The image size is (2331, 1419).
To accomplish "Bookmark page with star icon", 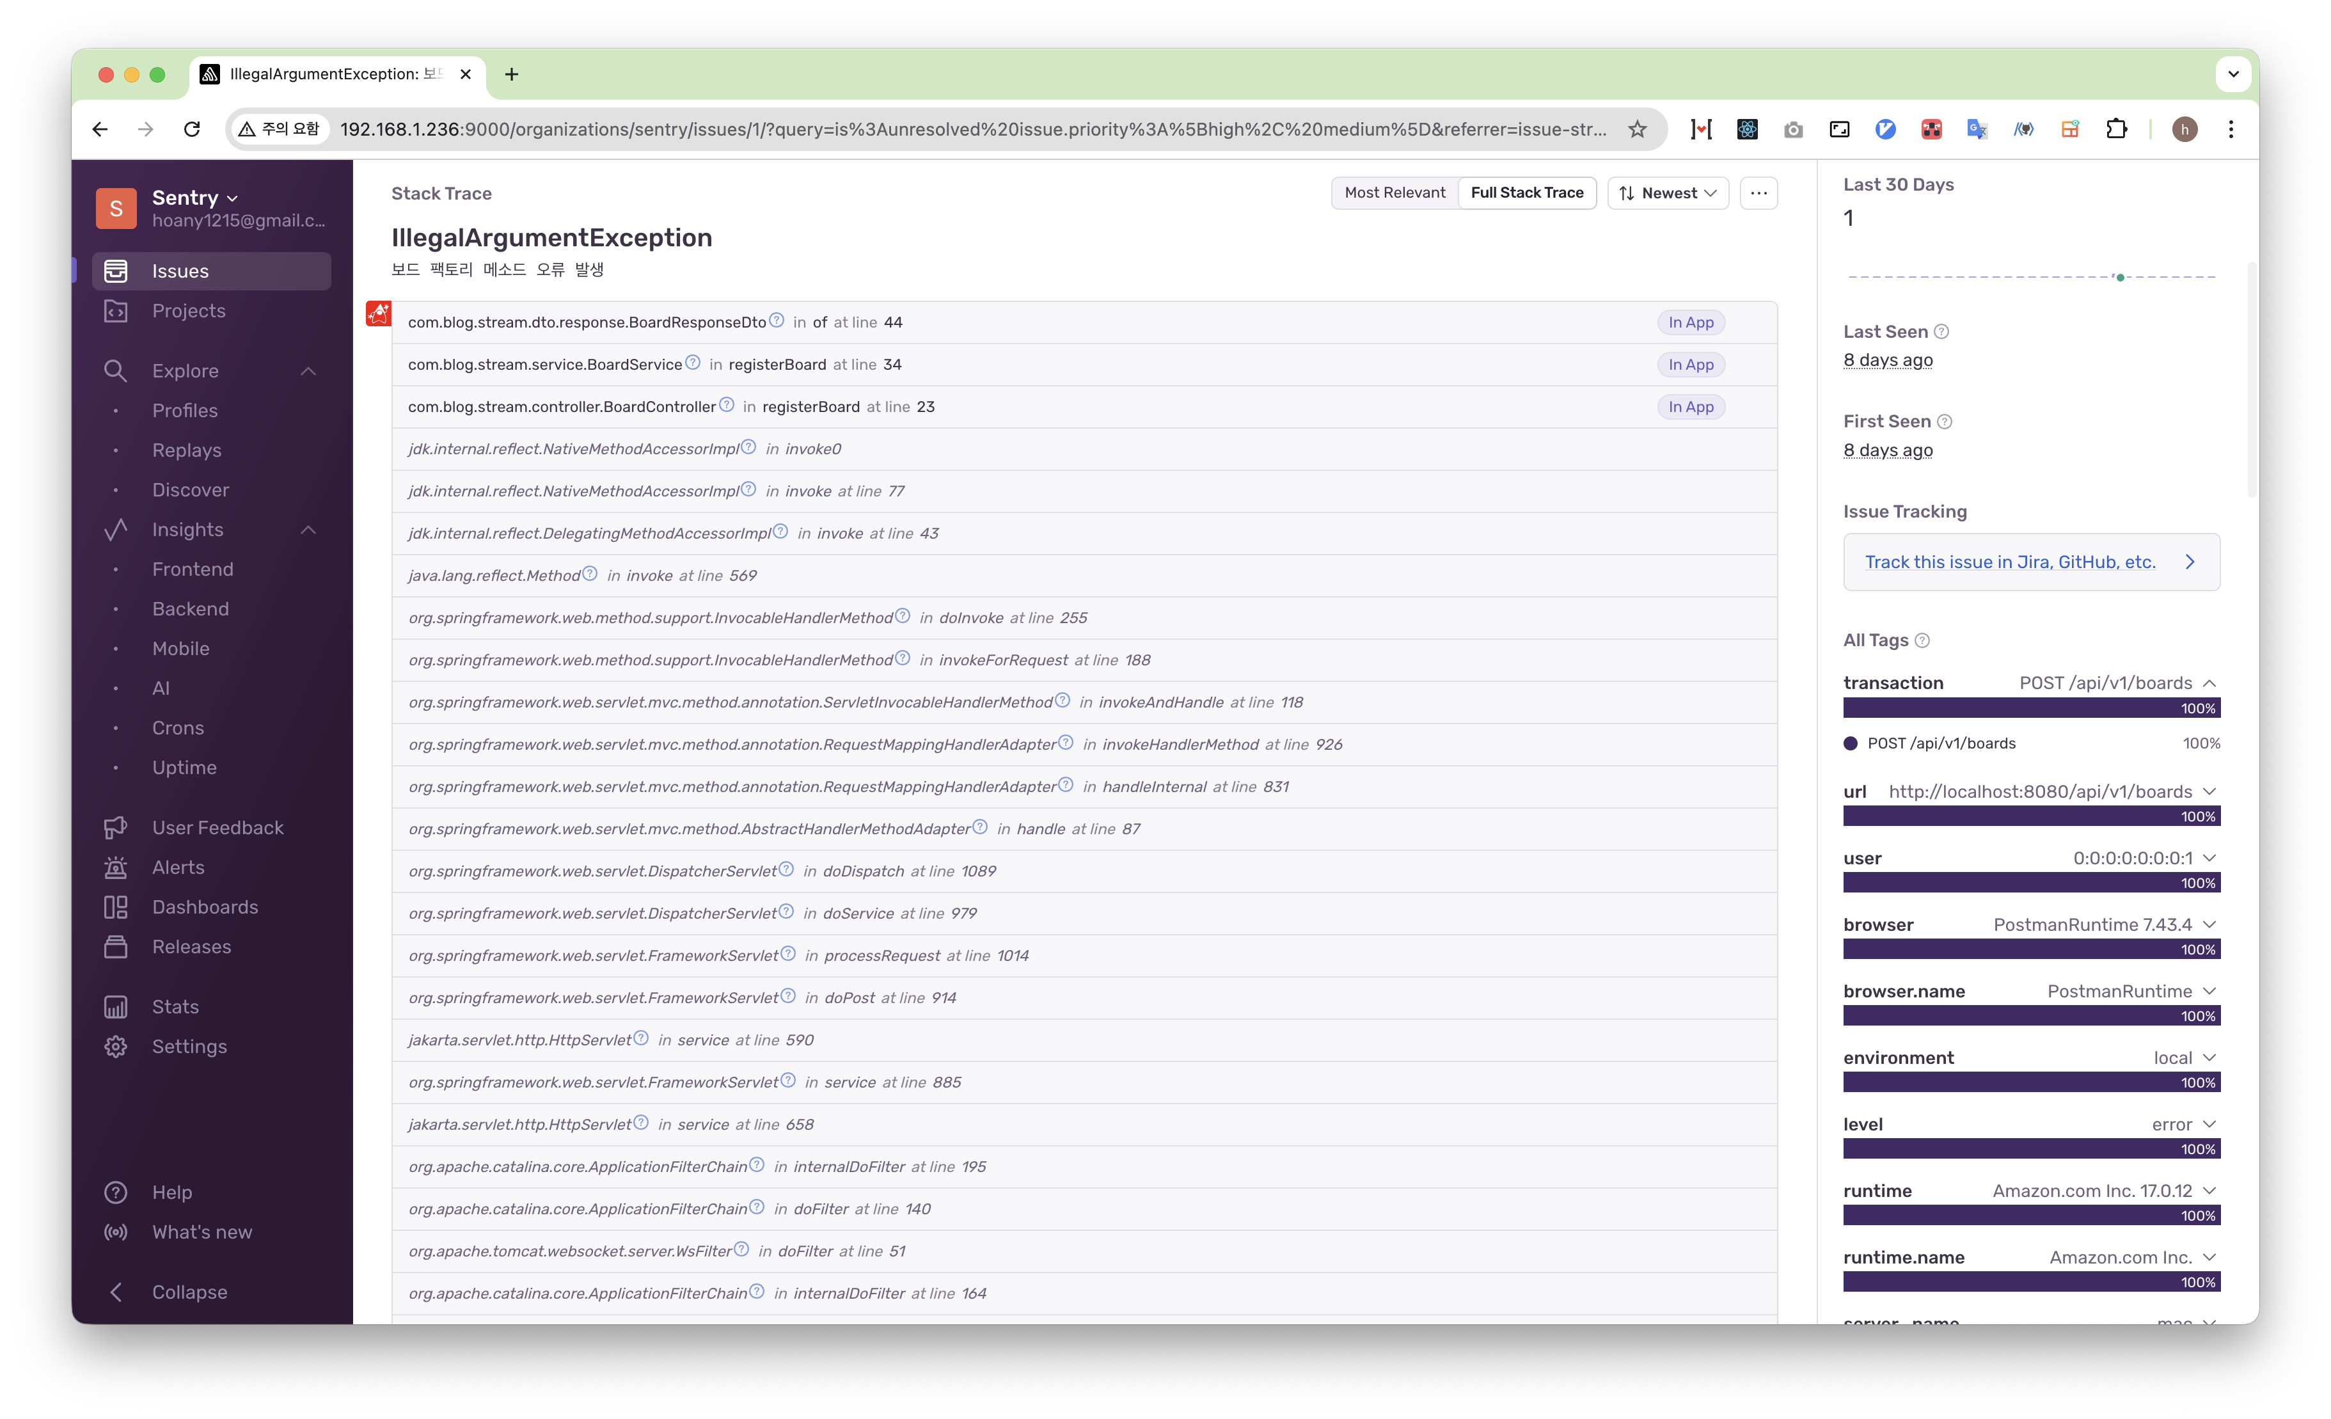I will [x=1638, y=130].
